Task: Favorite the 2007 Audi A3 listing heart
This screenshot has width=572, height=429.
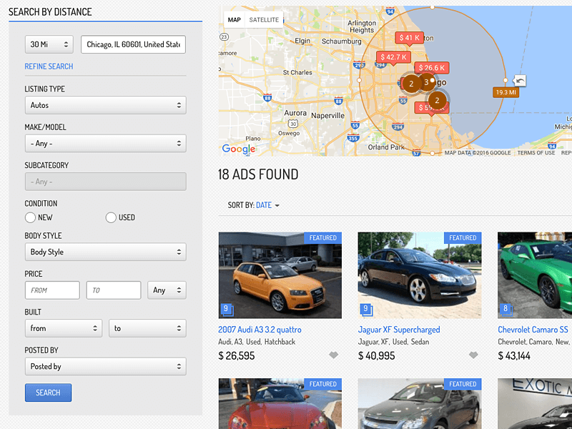Action: (333, 355)
